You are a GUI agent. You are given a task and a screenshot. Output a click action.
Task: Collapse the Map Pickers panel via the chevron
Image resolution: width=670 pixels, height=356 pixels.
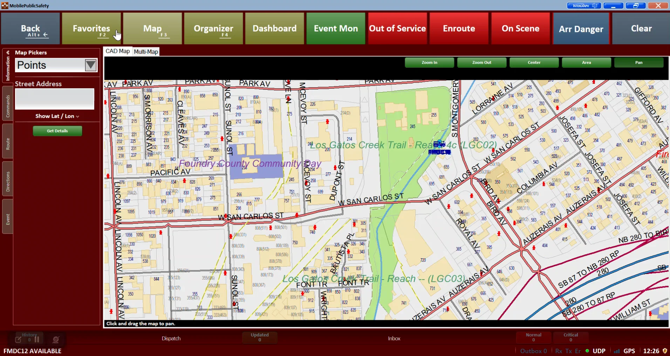(8, 52)
